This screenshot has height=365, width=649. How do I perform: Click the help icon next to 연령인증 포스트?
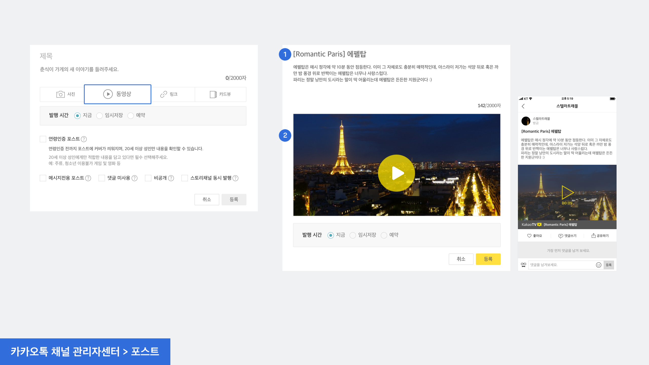(84, 139)
